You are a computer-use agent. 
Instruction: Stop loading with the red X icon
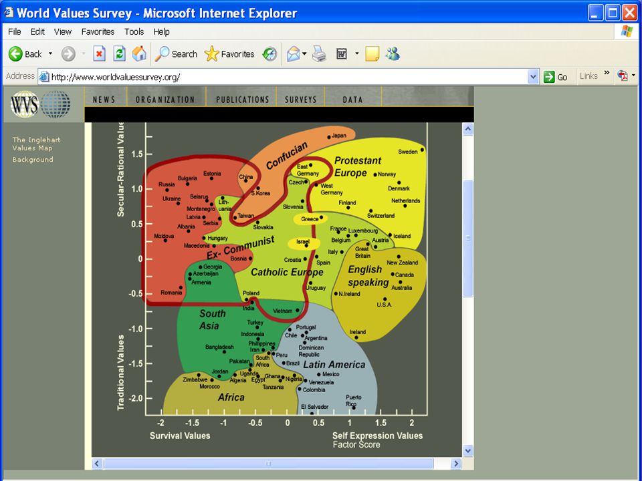pos(99,54)
